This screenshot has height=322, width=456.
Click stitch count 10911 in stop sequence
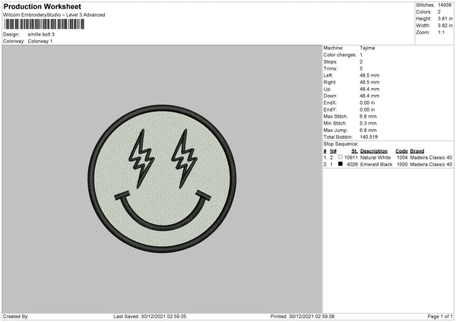(351, 158)
